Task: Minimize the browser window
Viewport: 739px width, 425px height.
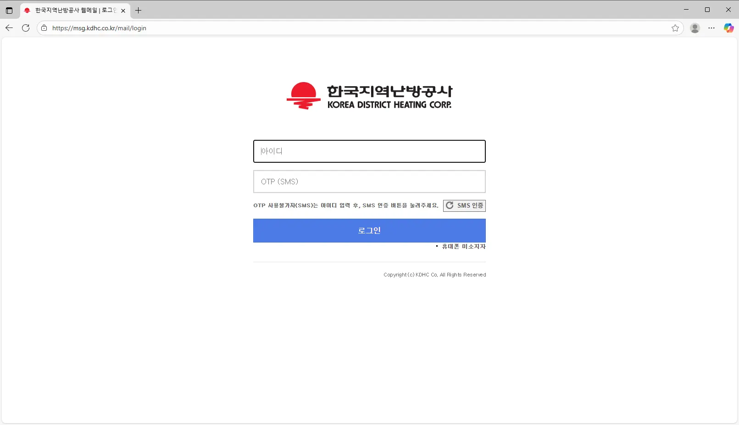Action: click(686, 10)
